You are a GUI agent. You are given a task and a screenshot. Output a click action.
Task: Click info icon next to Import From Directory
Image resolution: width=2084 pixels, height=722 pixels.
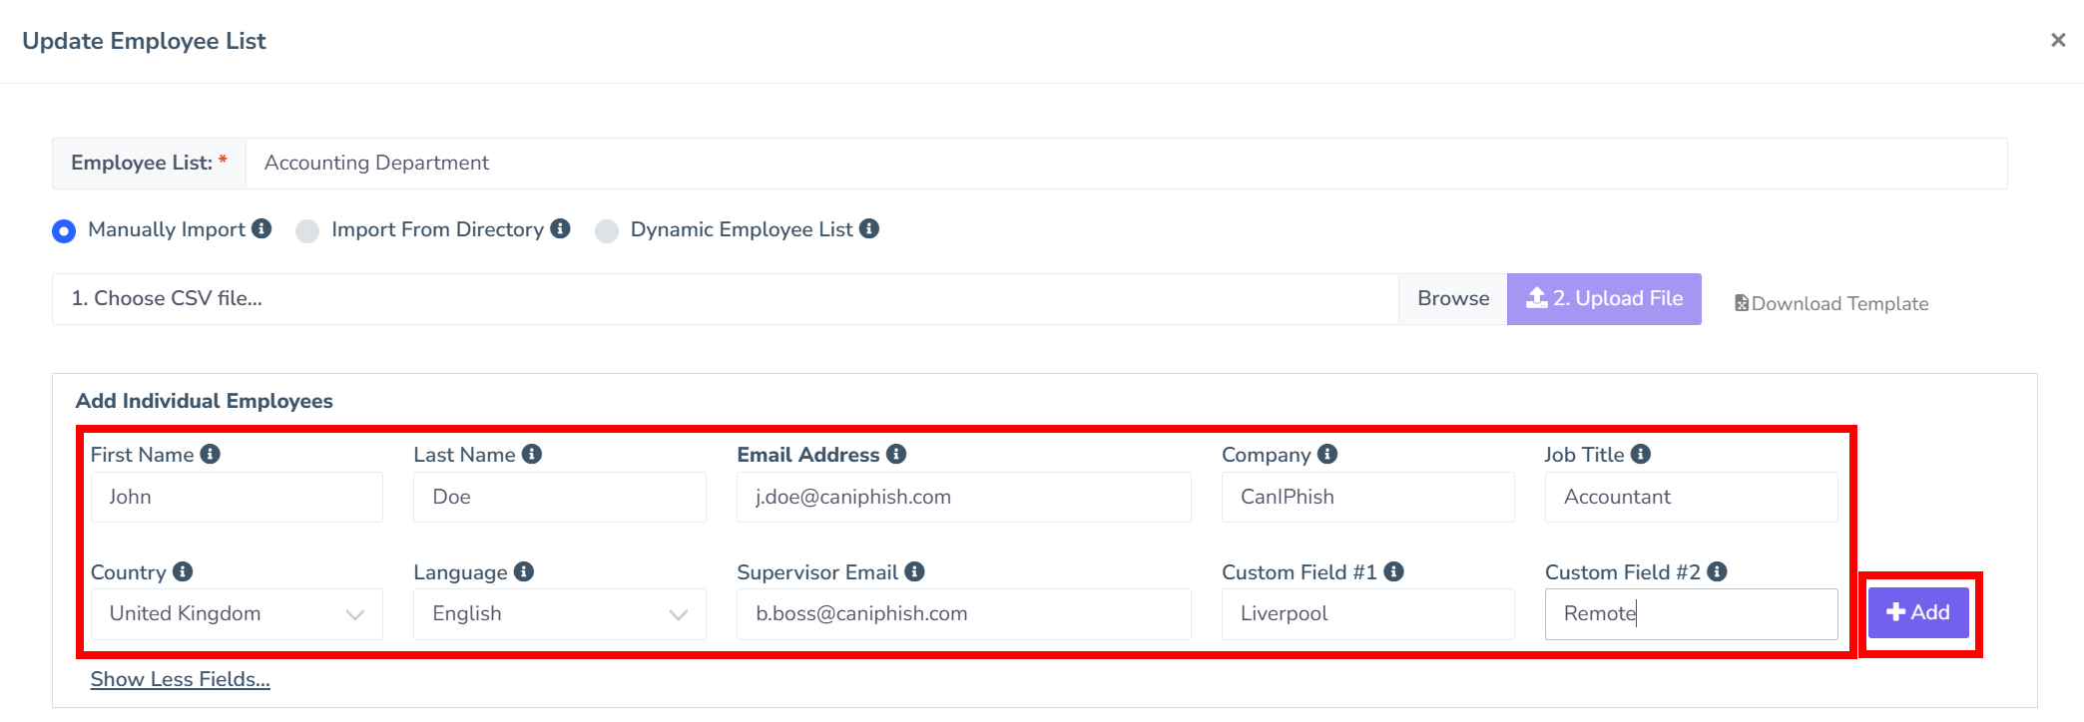(561, 228)
